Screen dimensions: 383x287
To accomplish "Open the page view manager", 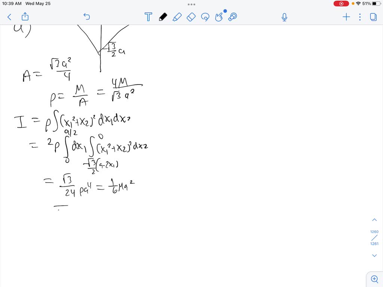I will tap(373, 17).
